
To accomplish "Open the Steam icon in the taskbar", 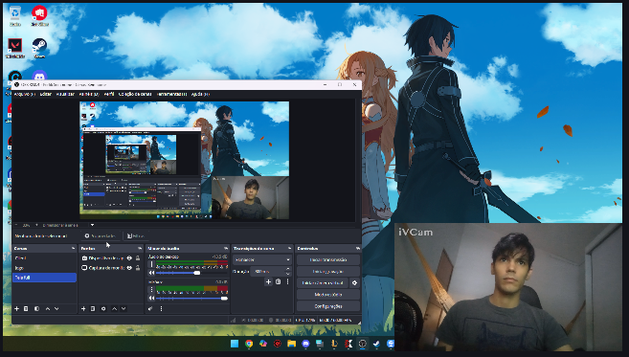I will pyautogui.click(x=376, y=344).
